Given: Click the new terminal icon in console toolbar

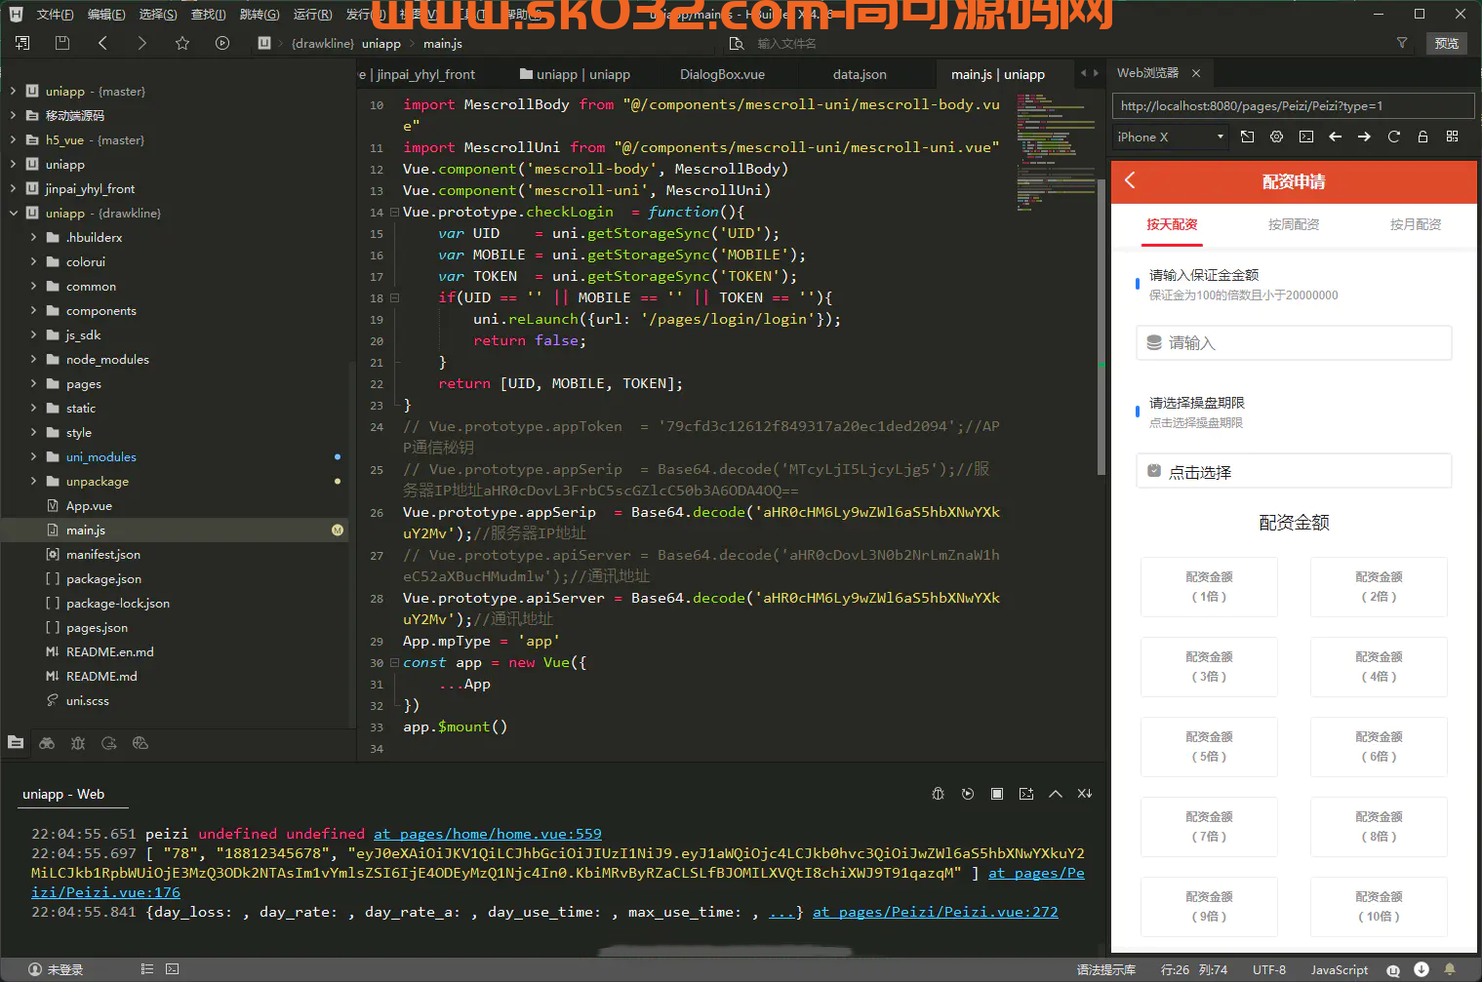Looking at the screenshot, I should coord(1025,794).
